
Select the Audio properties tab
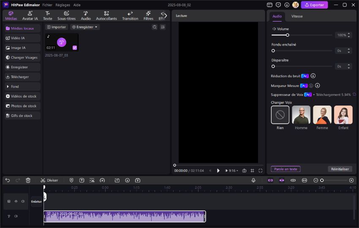point(277,16)
